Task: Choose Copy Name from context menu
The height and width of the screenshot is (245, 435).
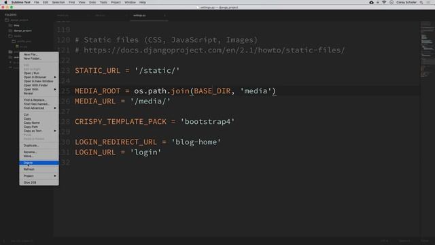Action: 39,122
